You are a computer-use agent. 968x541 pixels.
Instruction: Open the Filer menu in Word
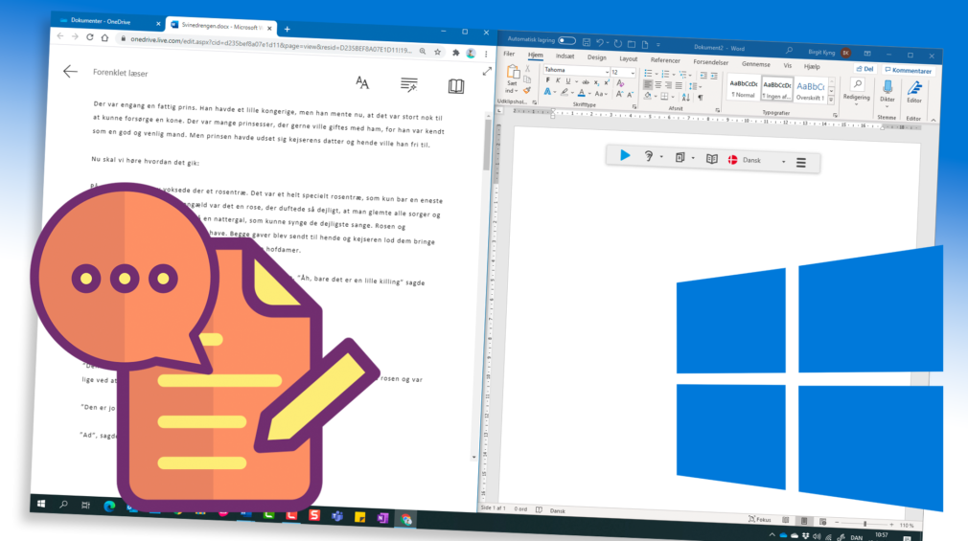tap(509, 54)
